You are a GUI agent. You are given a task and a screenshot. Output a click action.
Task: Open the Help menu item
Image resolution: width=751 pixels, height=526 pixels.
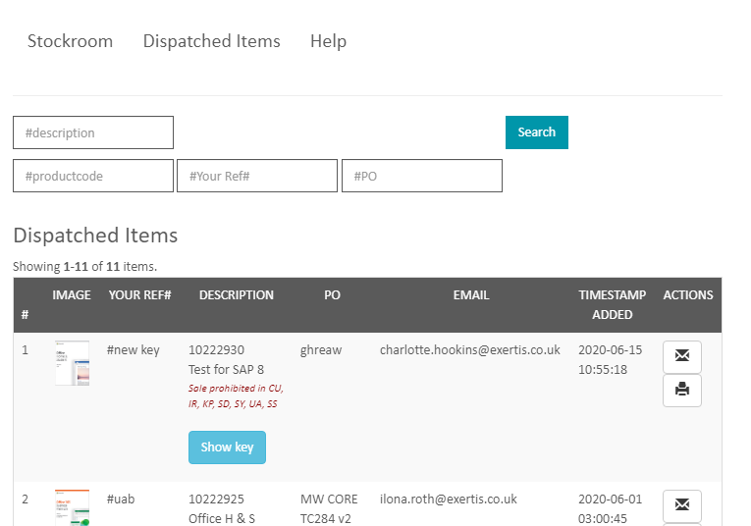(x=328, y=41)
